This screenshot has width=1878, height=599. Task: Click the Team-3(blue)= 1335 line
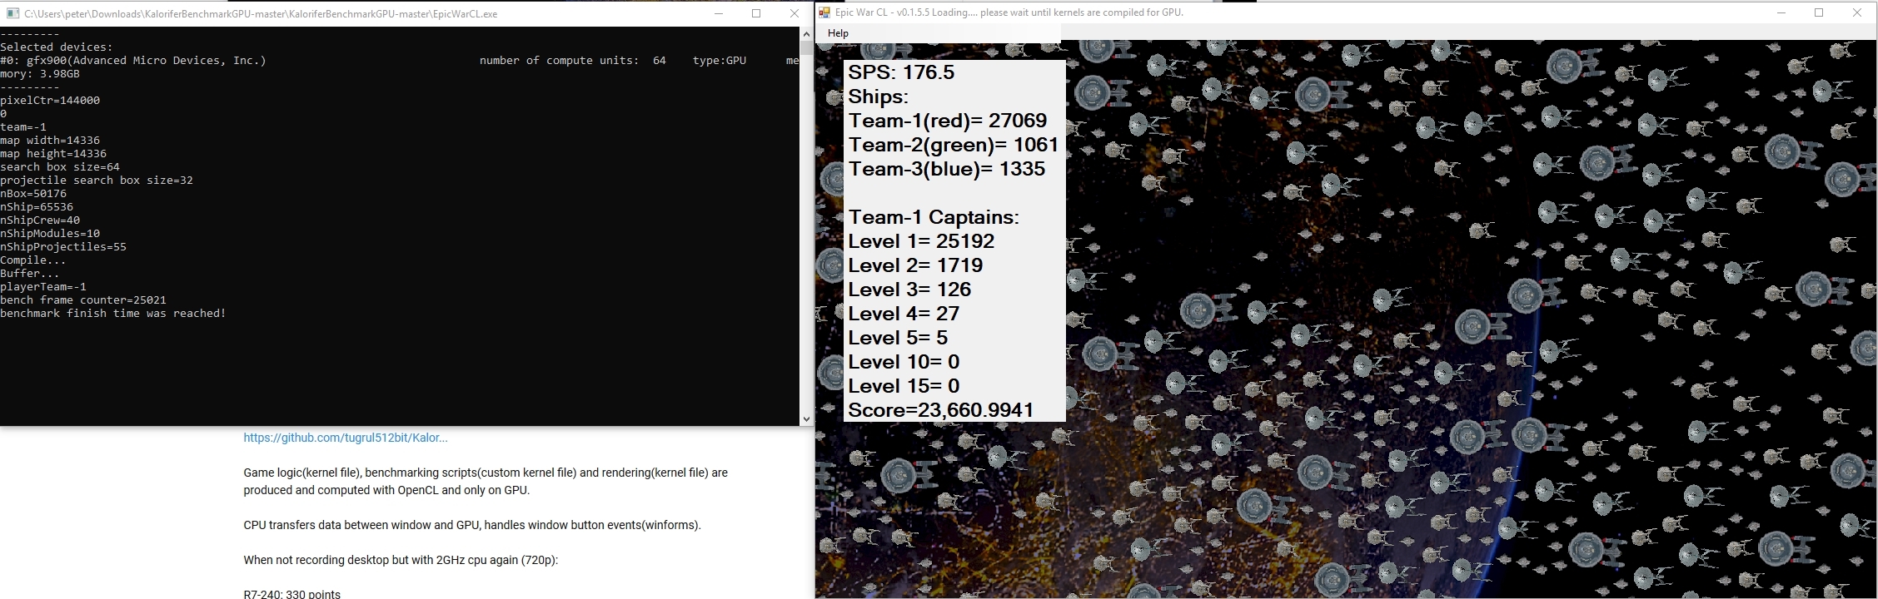(x=947, y=169)
